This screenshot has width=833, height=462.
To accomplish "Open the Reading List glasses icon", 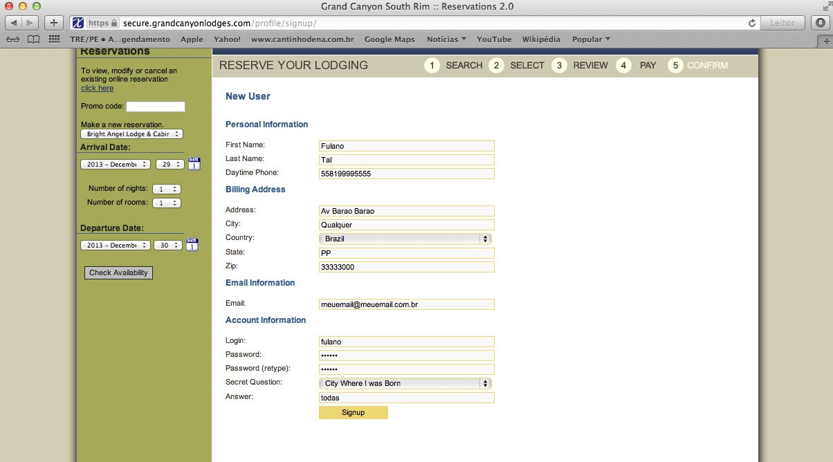I will (x=13, y=39).
